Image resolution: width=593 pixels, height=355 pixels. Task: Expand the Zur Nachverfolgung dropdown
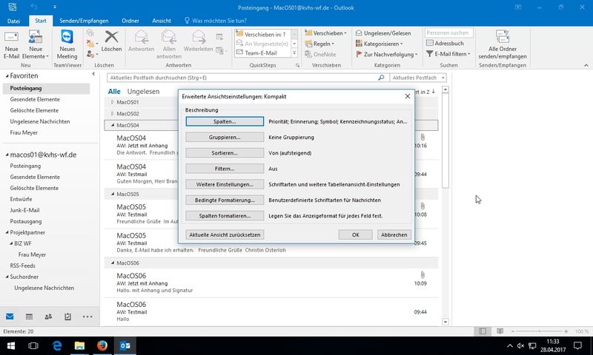pos(386,54)
